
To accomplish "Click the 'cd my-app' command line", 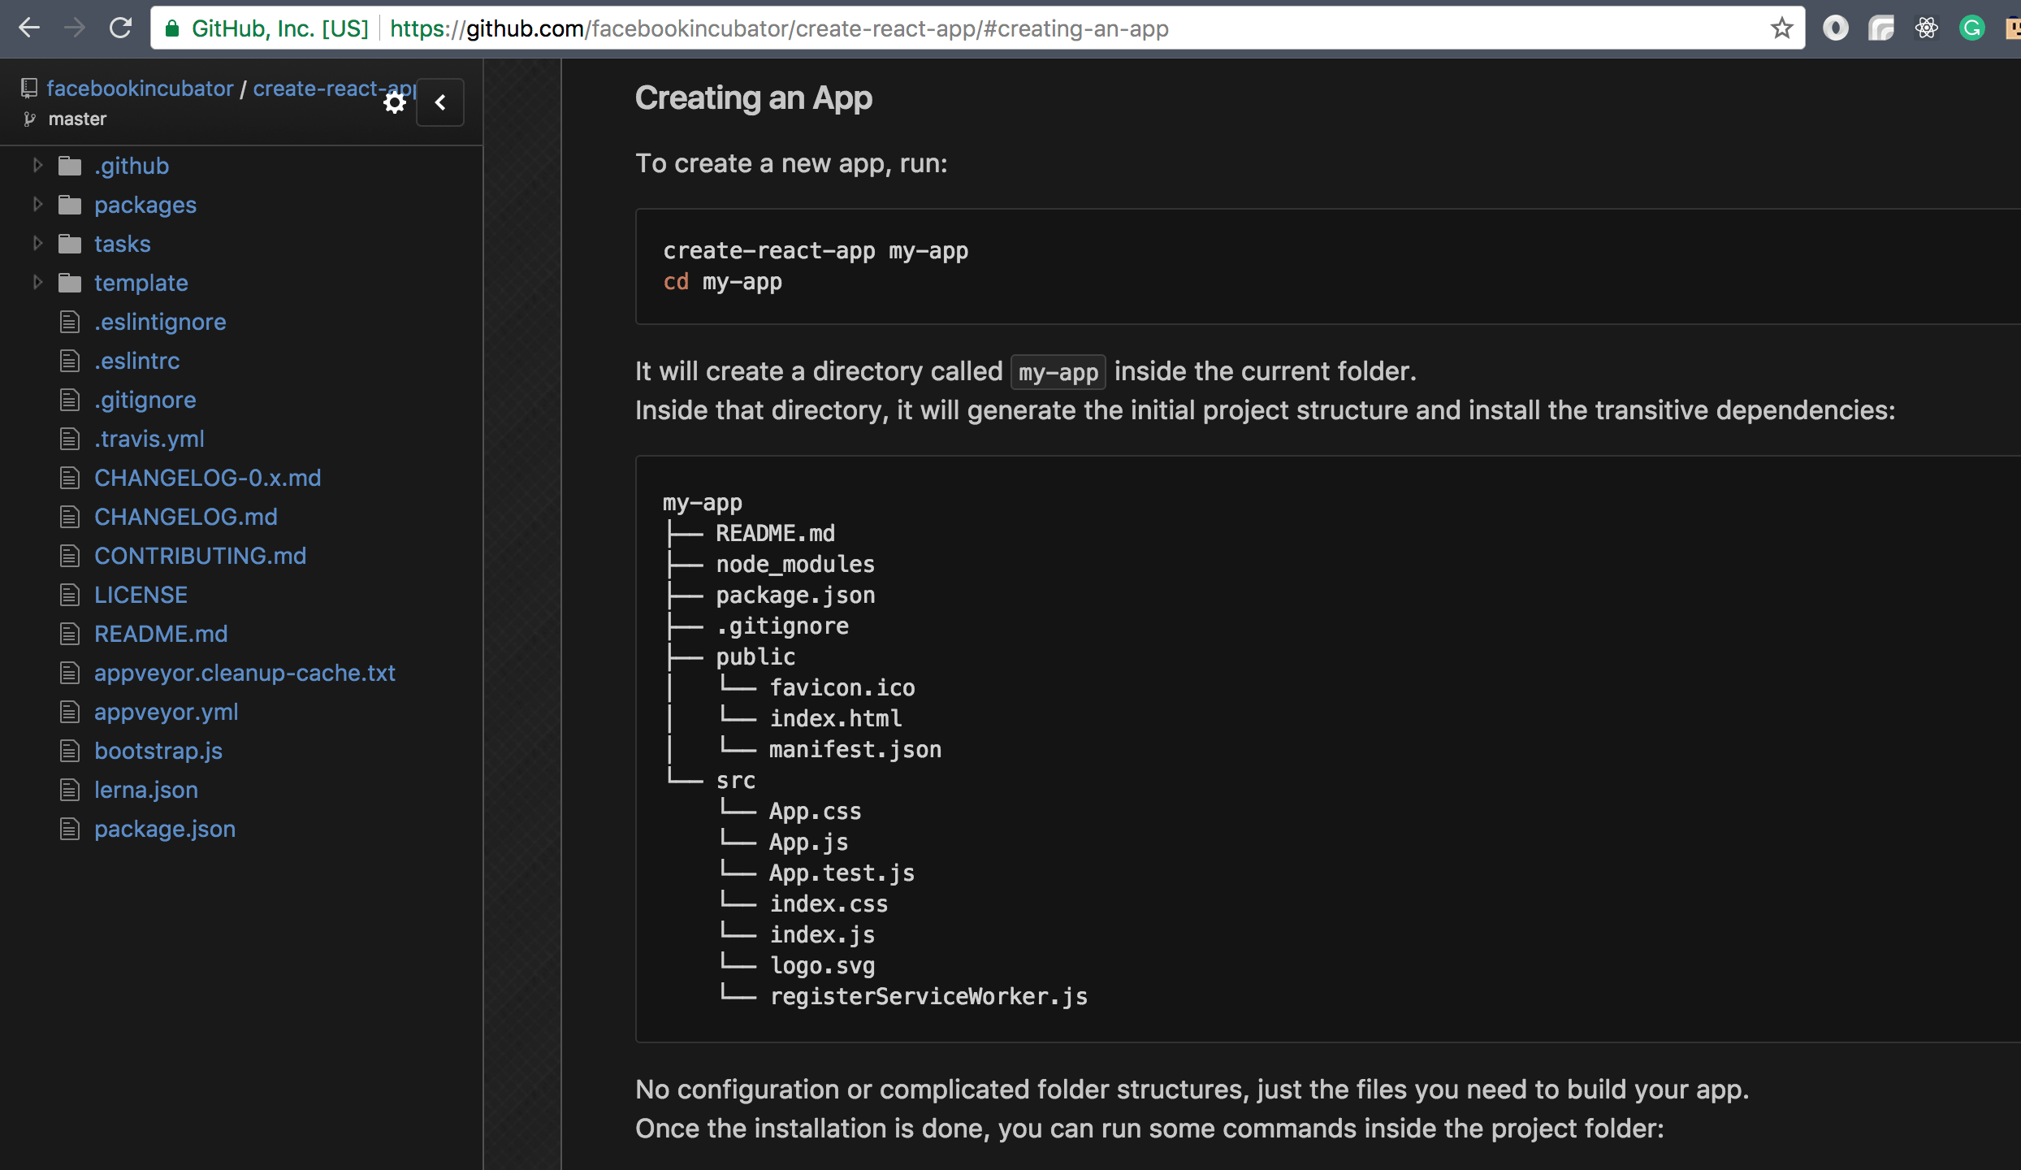I will coord(723,282).
